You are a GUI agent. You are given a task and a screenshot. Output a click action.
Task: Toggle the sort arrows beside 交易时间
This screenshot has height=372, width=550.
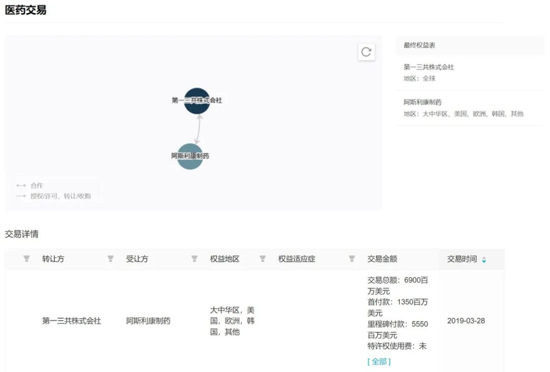pyautogui.click(x=484, y=260)
